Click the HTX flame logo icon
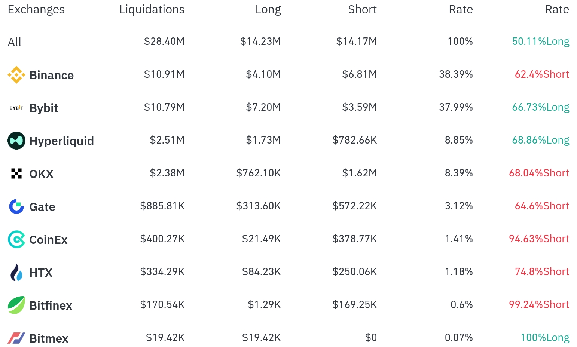 pos(16,273)
